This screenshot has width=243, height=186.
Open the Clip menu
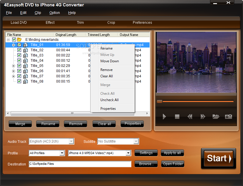tap(38, 13)
